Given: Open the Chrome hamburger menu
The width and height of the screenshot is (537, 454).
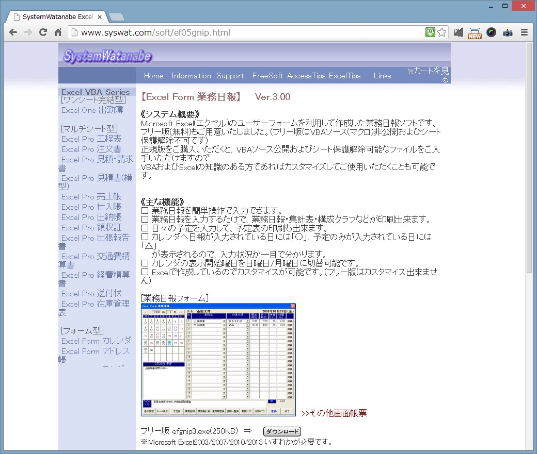Looking at the screenshot, I should (x=524, y=32).
